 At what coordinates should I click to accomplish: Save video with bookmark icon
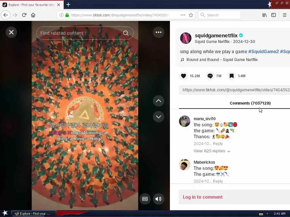click(232, 76)
